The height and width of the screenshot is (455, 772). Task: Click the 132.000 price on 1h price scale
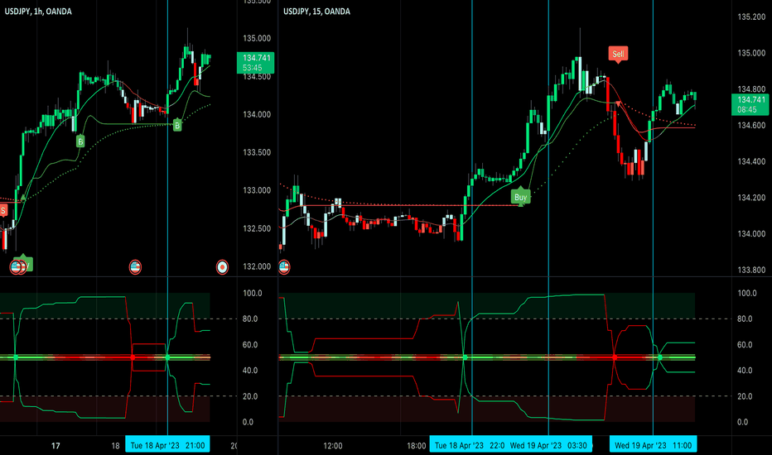[x=257, y=266]
